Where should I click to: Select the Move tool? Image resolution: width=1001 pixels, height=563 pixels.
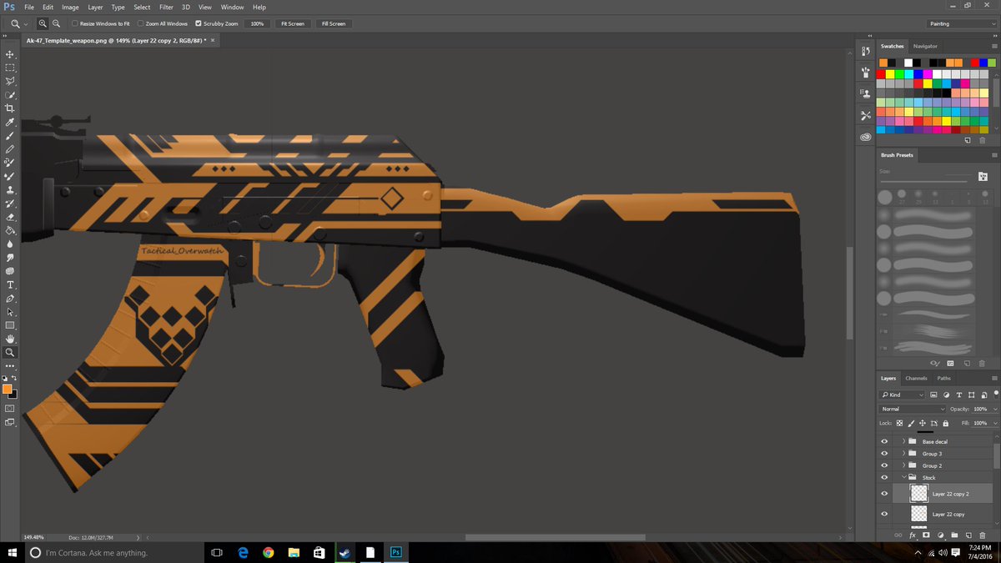tap(10, 54)
